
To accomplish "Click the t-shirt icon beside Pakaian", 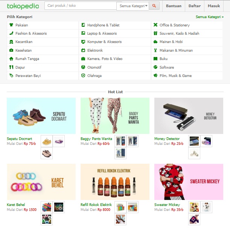I will point(11,25).
